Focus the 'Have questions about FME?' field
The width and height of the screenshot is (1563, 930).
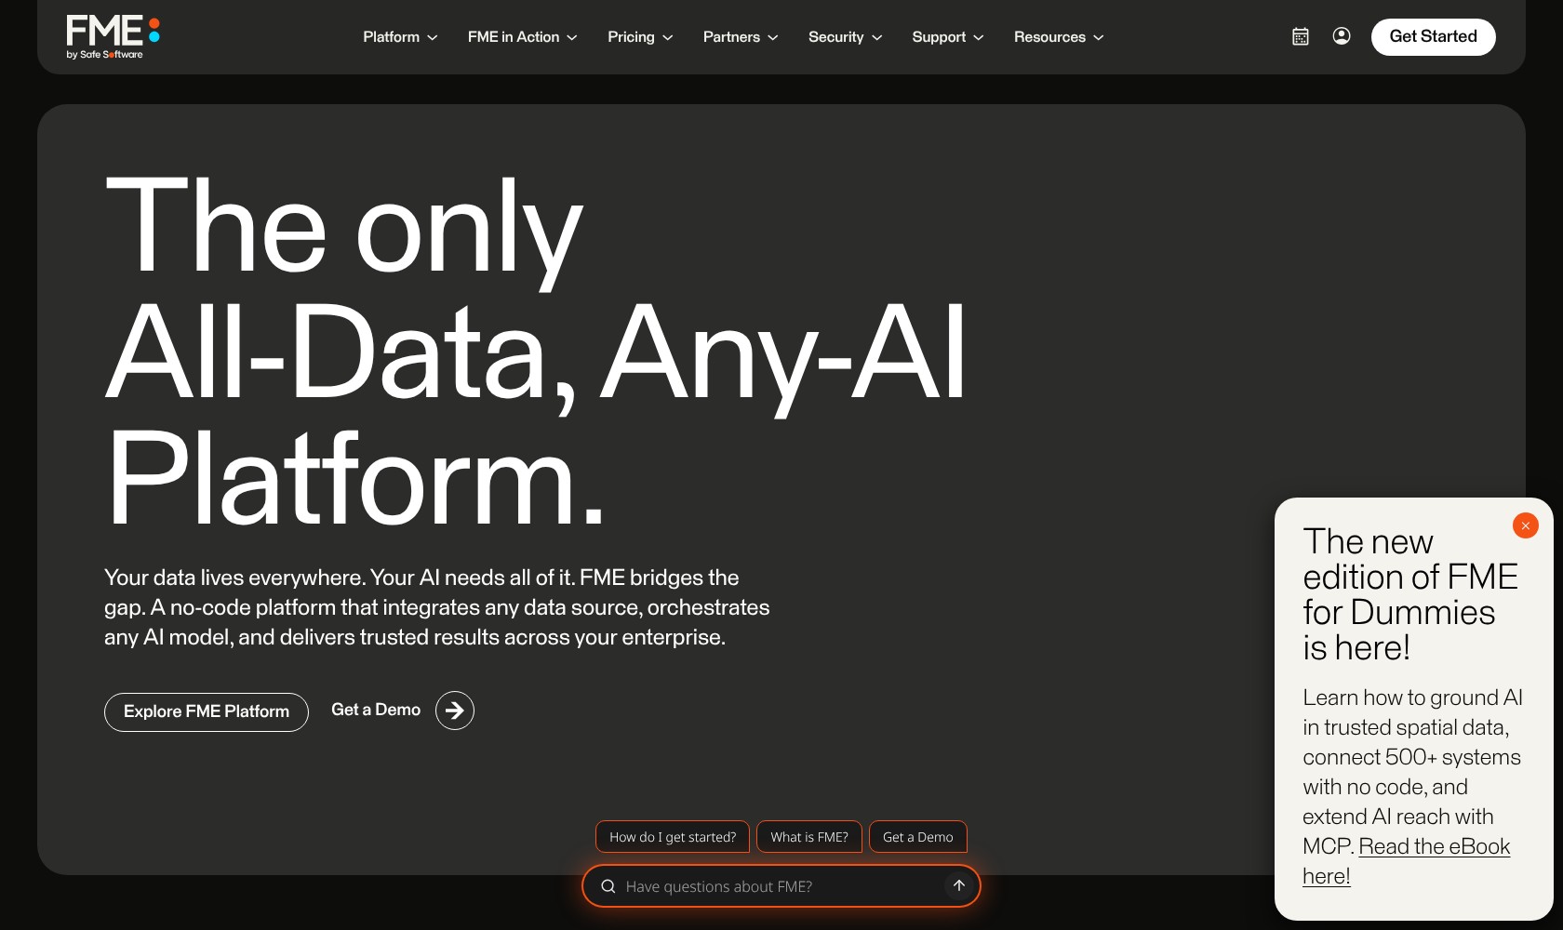tap(781, 886)
